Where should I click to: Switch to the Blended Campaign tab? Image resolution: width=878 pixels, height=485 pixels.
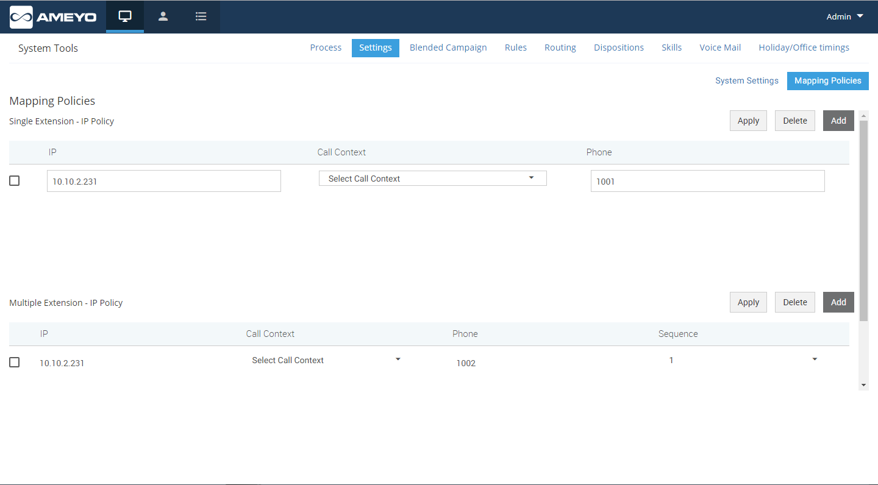point(448,48)
